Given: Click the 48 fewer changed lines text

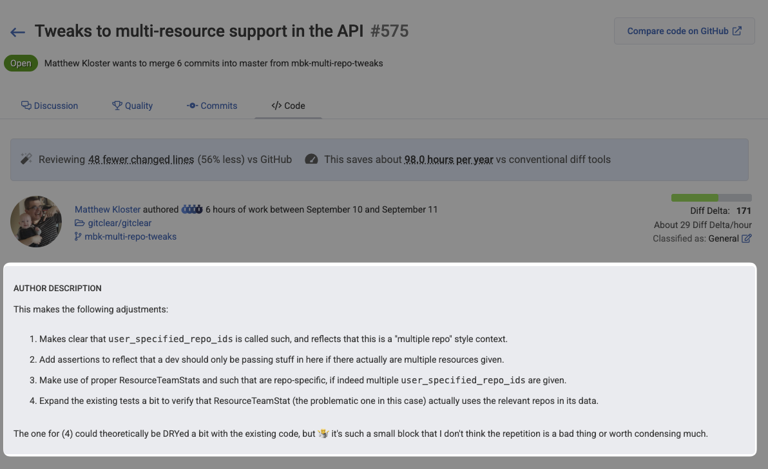Looking at the screenshot, I should click(141, 160).
